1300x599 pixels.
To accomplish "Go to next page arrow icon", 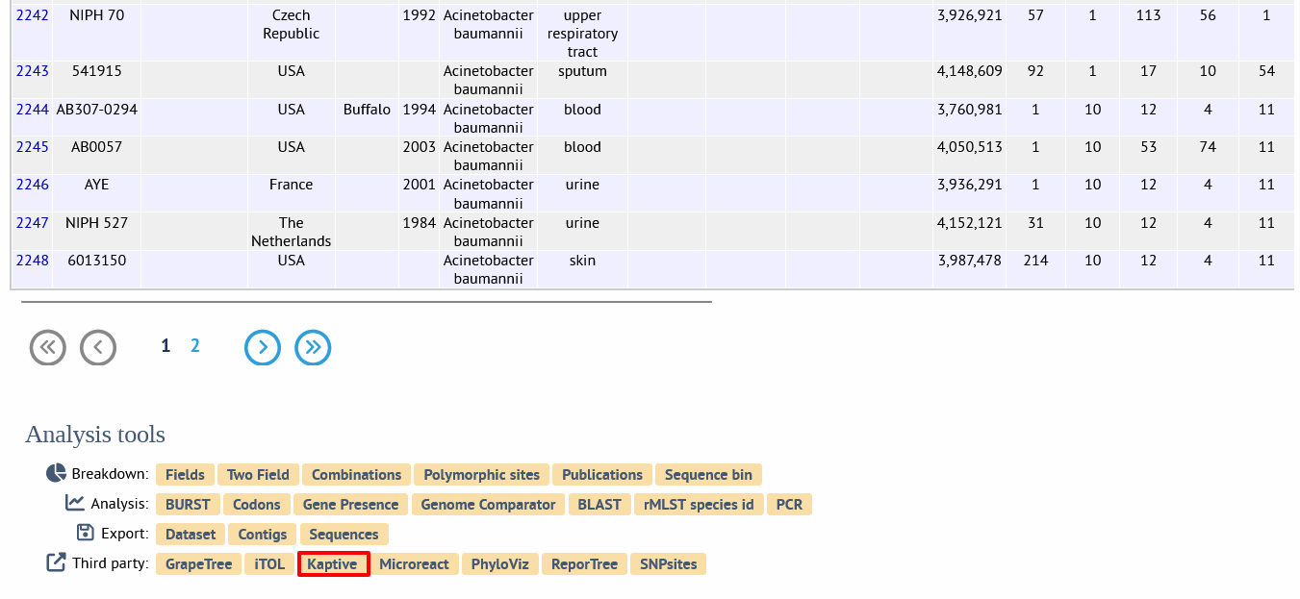I will click(263, 347).
